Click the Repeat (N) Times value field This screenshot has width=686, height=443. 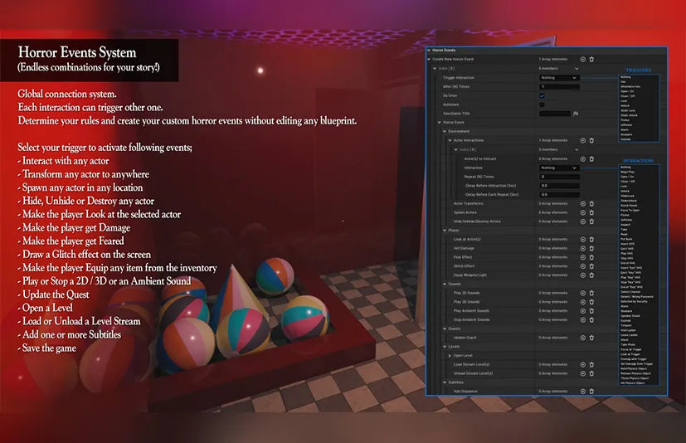[559, 177]
